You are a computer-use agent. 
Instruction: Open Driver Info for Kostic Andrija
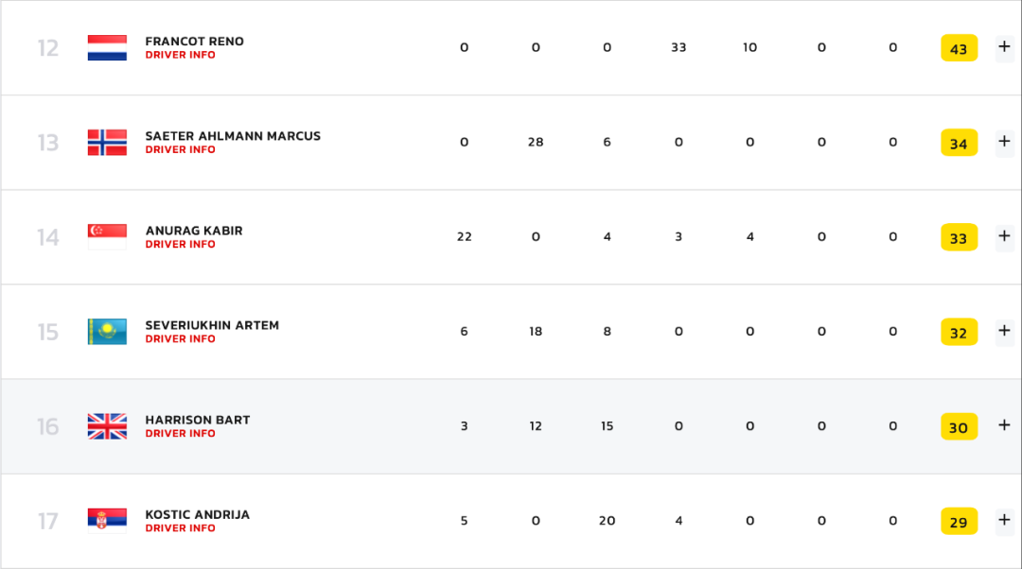point(181,528)
